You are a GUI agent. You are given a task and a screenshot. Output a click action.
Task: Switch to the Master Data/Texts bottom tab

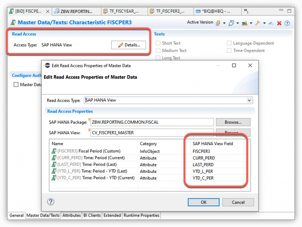click(43, 215)
